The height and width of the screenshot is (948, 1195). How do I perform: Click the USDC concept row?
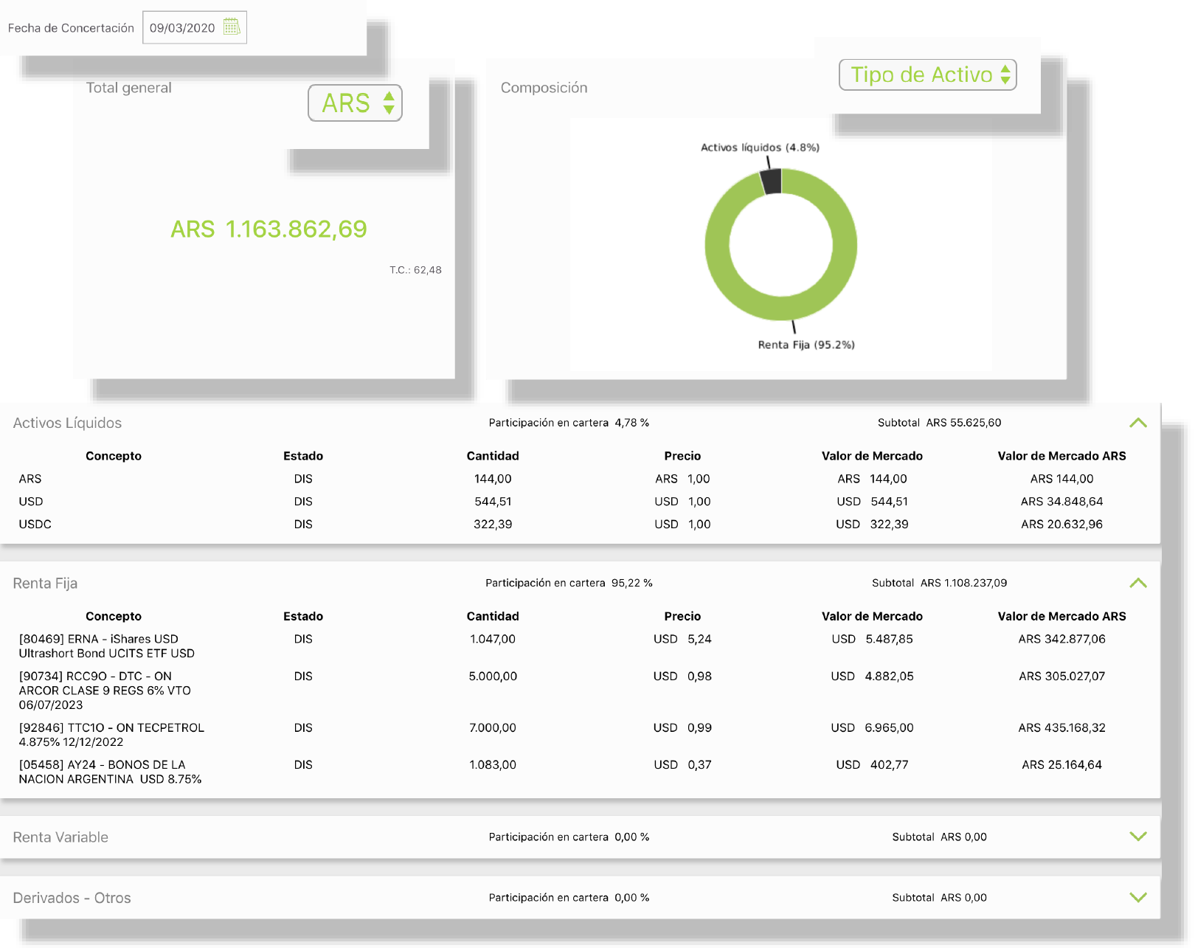click(580, 525)
